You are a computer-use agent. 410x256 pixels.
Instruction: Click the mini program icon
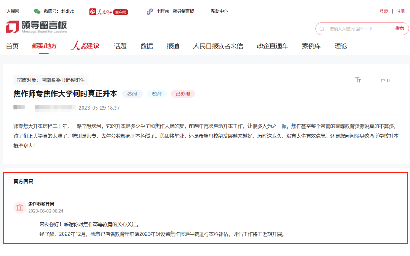coord(150,11)
